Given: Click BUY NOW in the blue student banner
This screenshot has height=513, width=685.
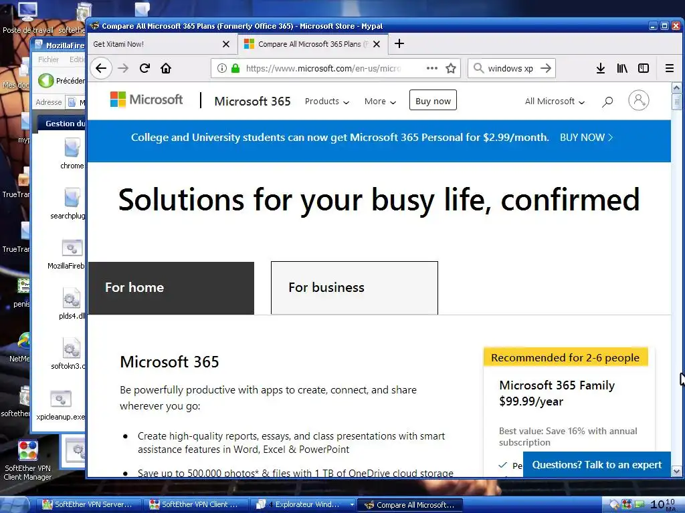Looking at the screenshot, I should 586,138.
